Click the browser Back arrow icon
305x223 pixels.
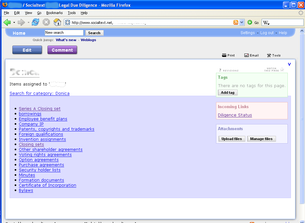pos(7,22)
